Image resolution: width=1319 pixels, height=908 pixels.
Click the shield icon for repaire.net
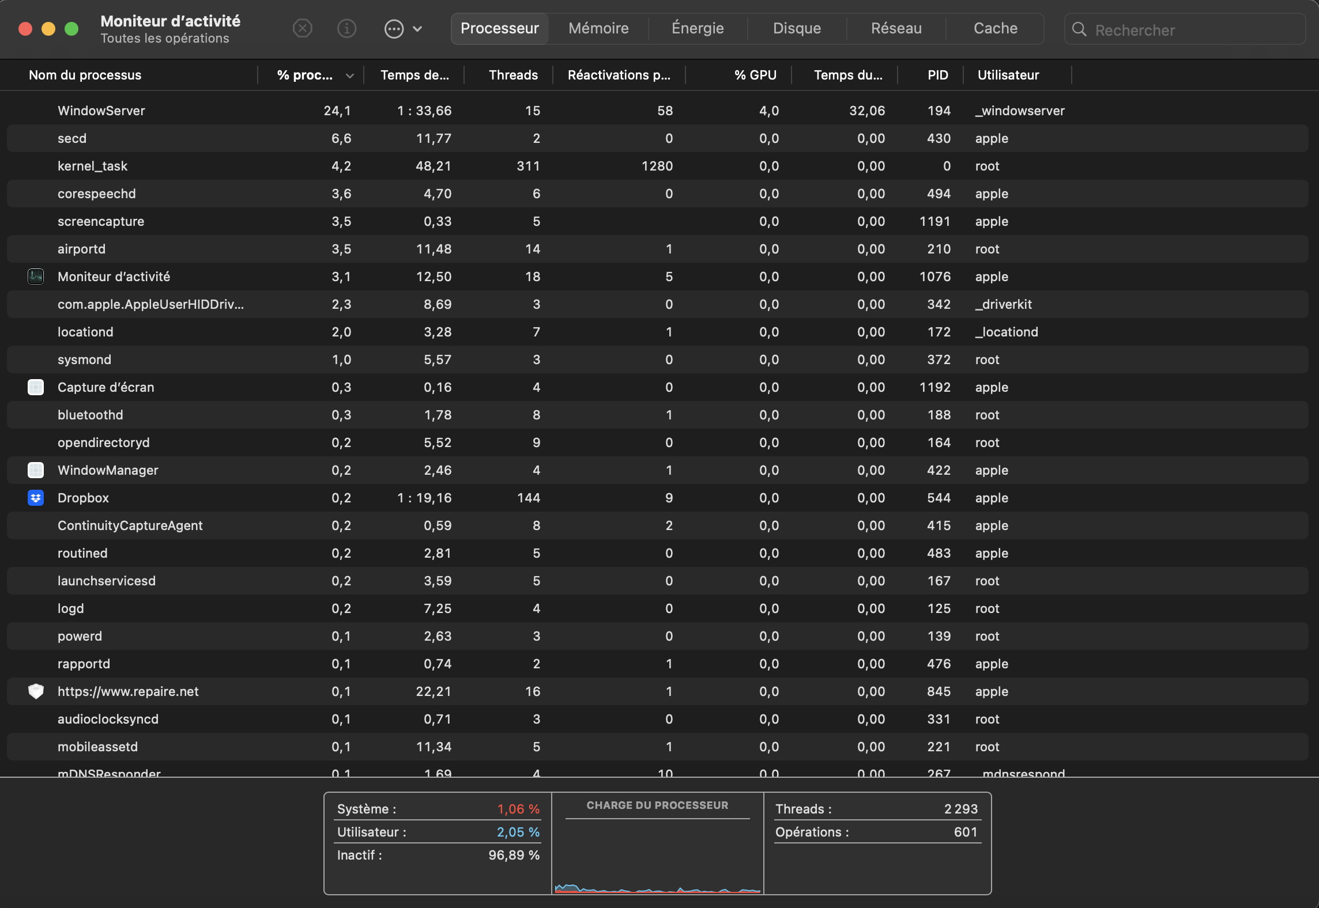(x=36, y=691)
